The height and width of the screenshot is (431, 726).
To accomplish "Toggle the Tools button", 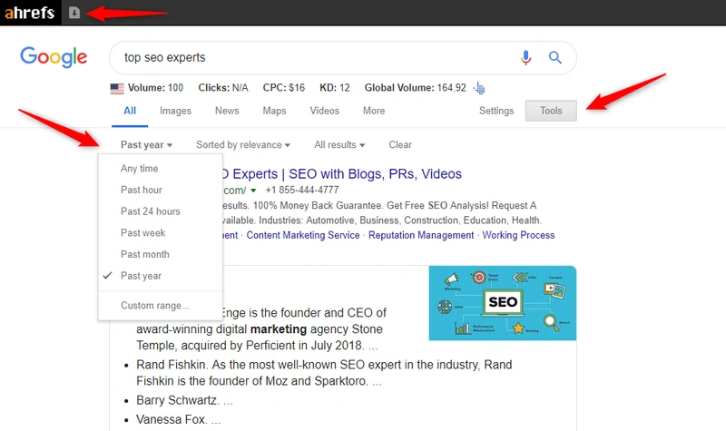I will click(x=551, y=111).
